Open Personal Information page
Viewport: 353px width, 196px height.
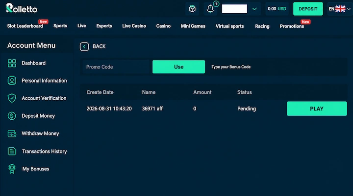44,81
